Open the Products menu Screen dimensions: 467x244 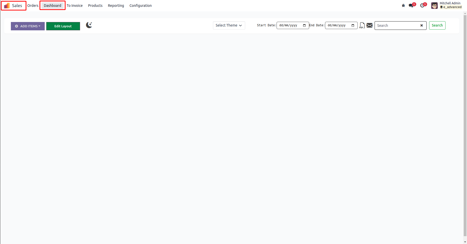tap(95, 6)
